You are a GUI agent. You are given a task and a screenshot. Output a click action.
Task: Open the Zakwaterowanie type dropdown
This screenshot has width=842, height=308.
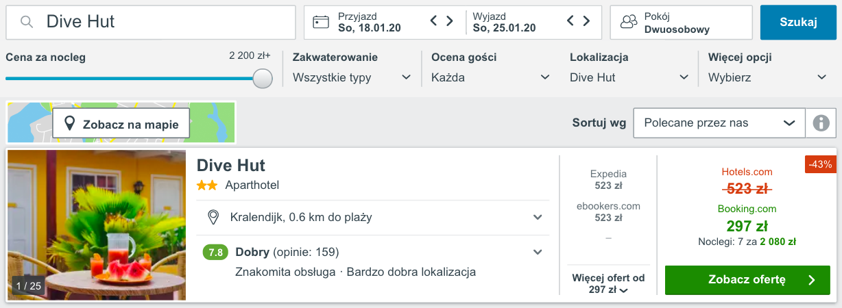(352, 77)
